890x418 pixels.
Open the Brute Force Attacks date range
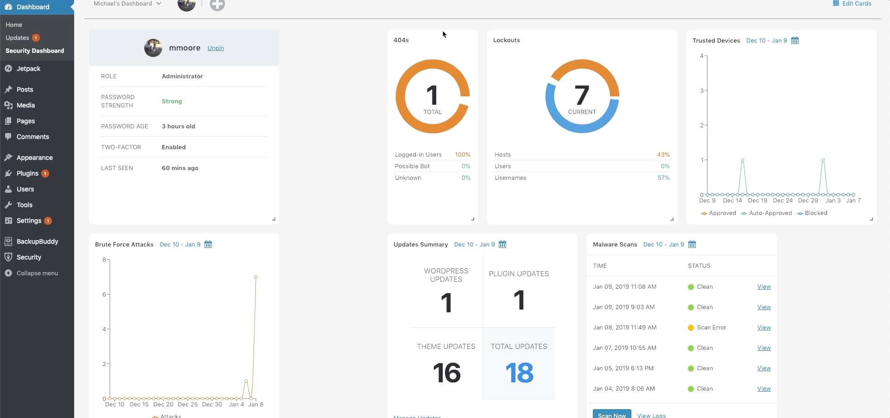tap(180, 245)
